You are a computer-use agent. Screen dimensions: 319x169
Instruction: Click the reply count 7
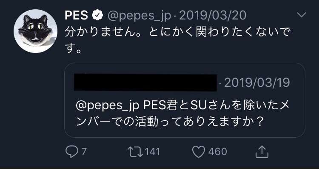[84, 152]
